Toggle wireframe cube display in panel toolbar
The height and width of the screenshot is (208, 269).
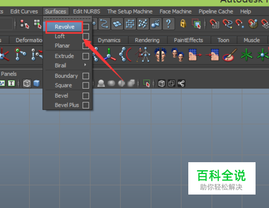[27, 84]
